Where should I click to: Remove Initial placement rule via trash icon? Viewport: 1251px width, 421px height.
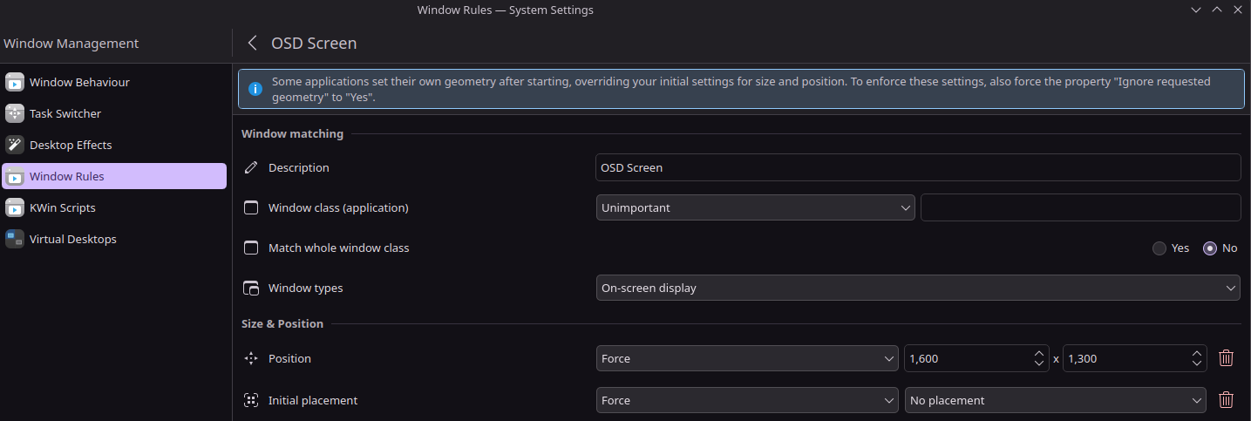point(1226,400)
